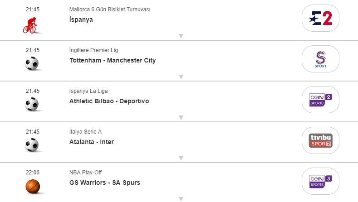Open the tivibu Spor 2 channel logo
The width and height of the screenshot is (358, 202).
(320, 140)
